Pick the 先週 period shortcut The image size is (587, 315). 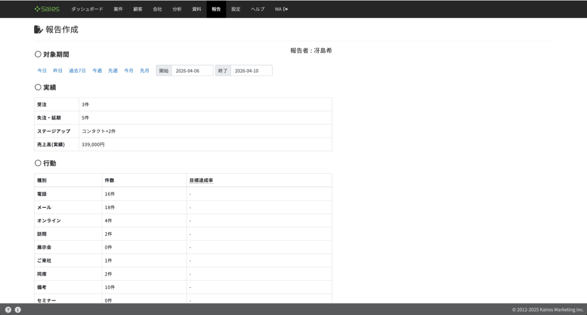coord(113,71)
